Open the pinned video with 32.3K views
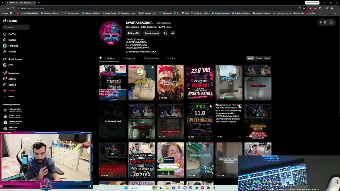Viewport: 340px width, 191px height. tap(142, 83)
